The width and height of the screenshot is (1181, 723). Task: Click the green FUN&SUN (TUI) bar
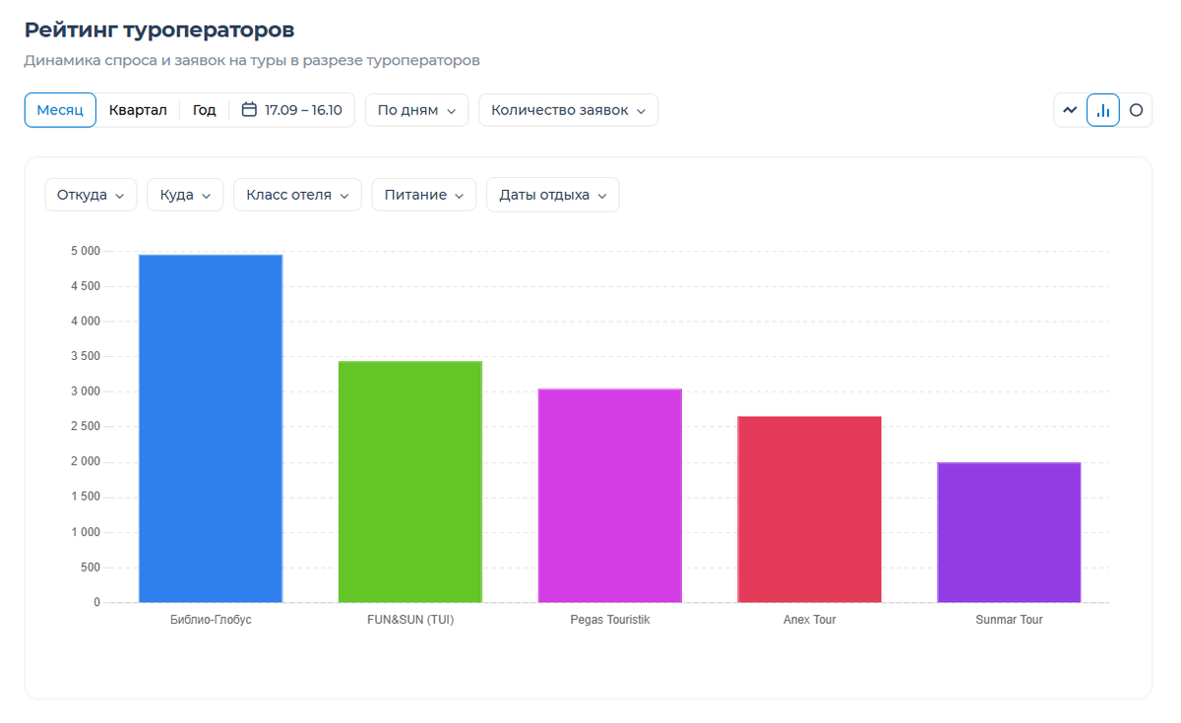pyautogui.click(x=410, y=482)
